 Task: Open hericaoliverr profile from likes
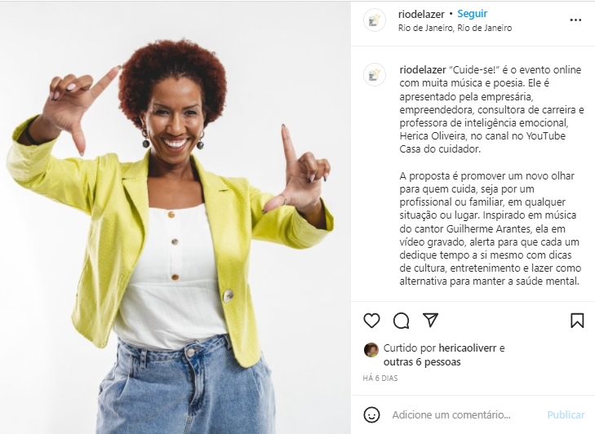click(468, 348)
